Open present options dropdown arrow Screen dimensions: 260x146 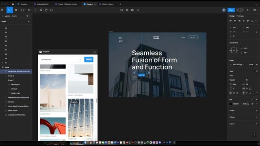click(x=250, y=10)
